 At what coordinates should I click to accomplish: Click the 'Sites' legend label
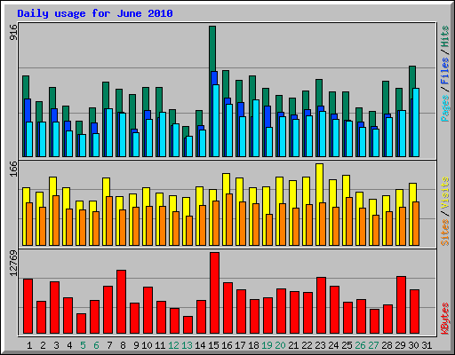(445, 233)
